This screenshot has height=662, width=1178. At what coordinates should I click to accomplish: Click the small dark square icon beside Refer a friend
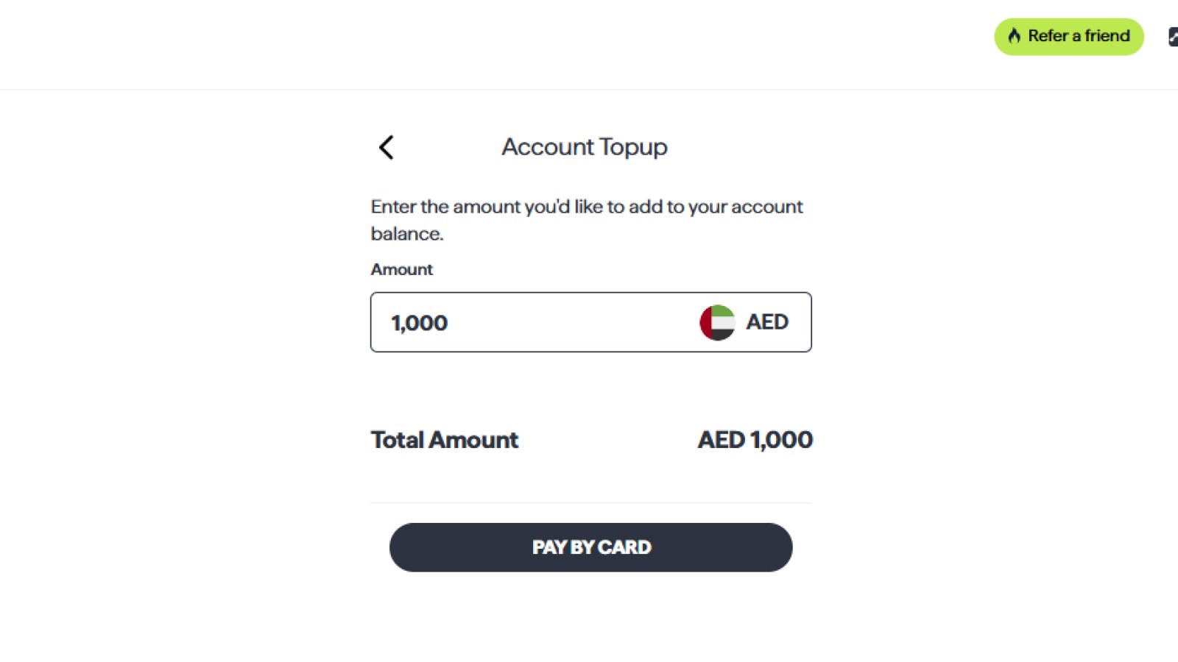(1174, 35)
